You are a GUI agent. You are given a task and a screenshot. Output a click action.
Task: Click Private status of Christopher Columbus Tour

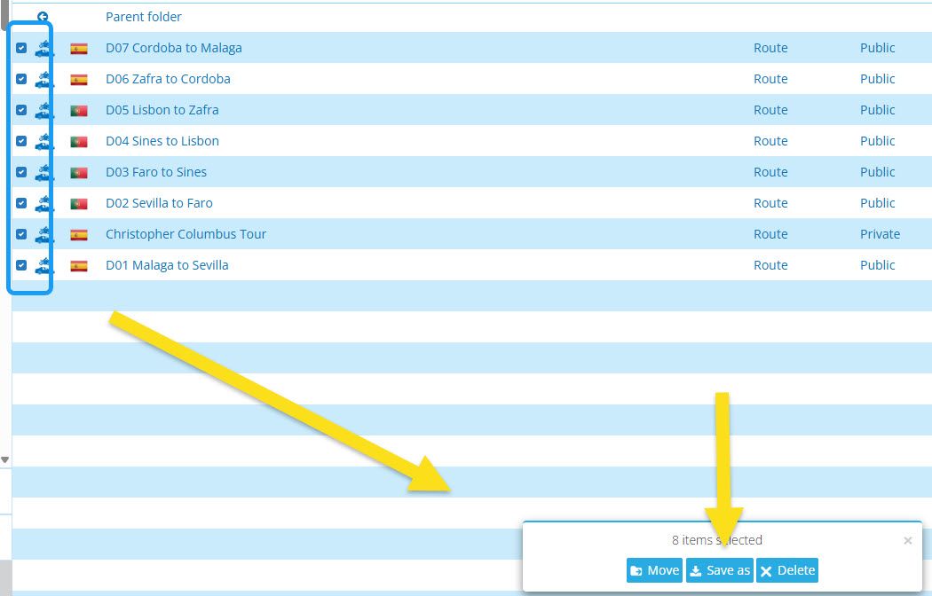pyautogui.click(x=880, y=234)
